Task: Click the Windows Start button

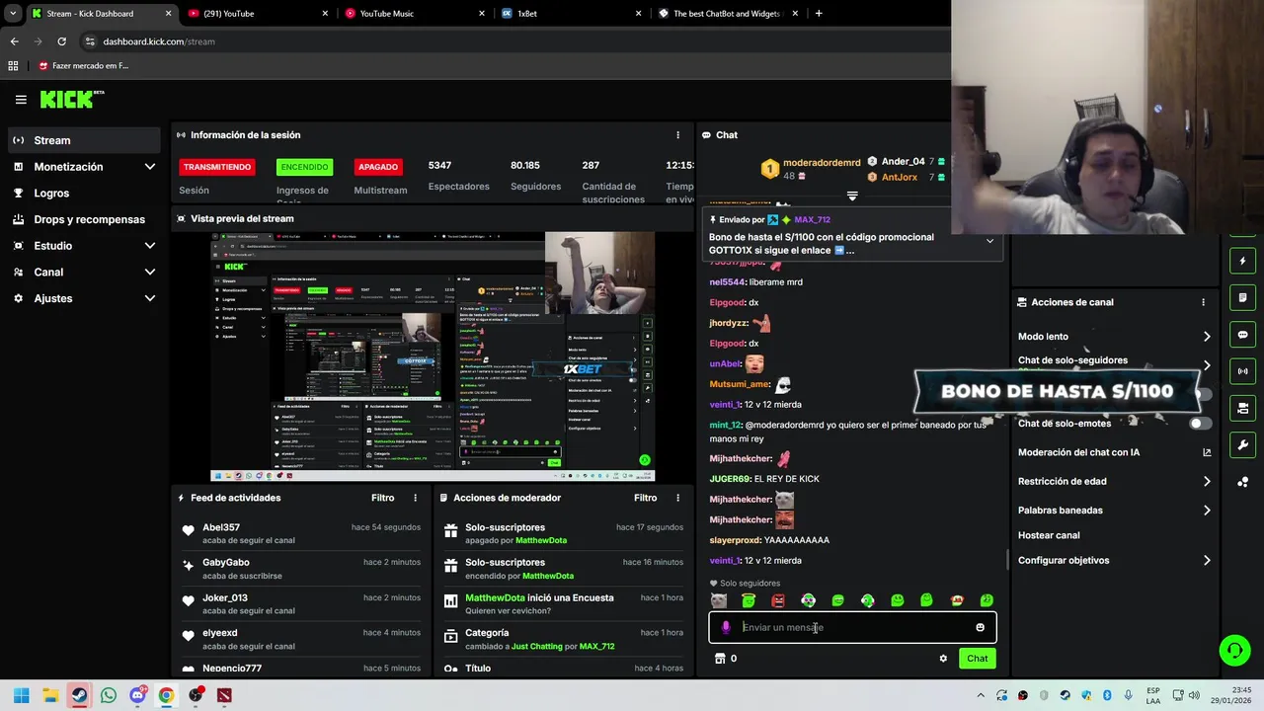Action: point(22,695)
